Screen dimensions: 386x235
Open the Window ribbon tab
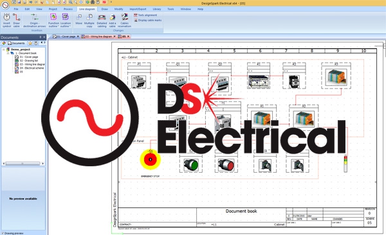tap(186, 9)
